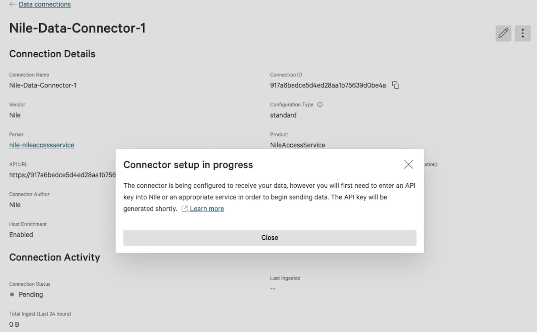Screen dimensions: 537x332
Task: Open the Learn more link
Action: [x=207, y=208]
